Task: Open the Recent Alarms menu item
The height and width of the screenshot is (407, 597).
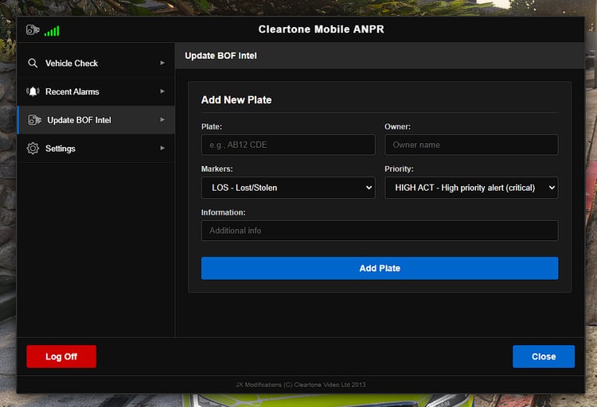Action: (96, 91)
